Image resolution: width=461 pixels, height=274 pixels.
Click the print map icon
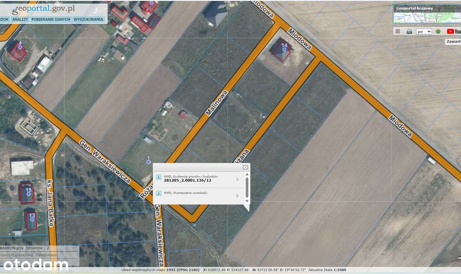coord(409,31)
